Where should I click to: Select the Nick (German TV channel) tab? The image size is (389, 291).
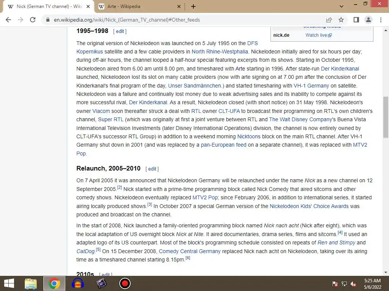48,6
